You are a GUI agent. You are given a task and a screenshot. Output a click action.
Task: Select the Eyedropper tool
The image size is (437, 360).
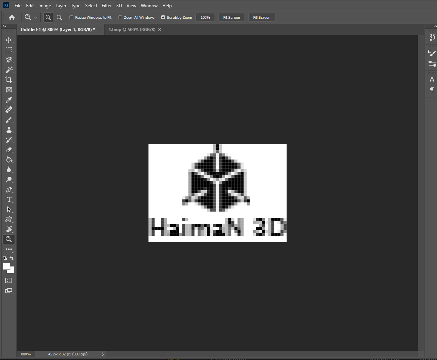point(9,100)
